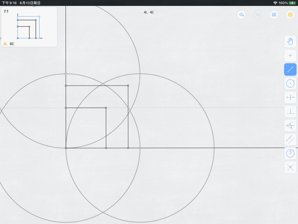Screen dimensions: 298x224
Task: Select the Move (hand) tool
Action: [290, 41]
